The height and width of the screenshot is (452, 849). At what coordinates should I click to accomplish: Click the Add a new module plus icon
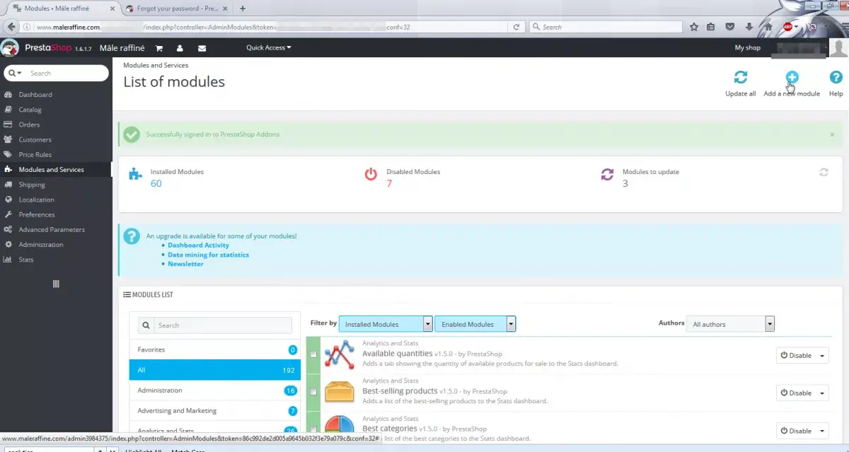click(x=792, y=77)
